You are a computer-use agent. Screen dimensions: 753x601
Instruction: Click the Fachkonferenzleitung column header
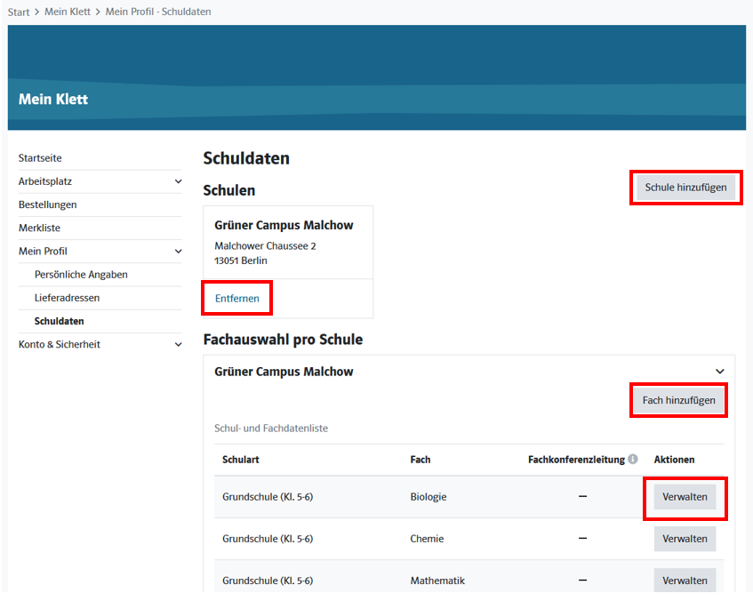(576, 460)
